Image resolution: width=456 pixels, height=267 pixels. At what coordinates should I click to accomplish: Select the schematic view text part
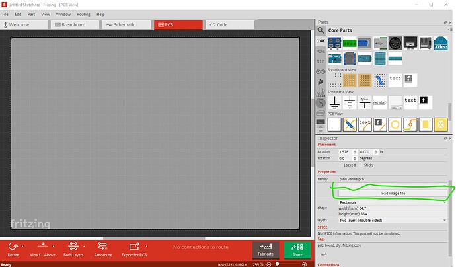pyautogui.click(x=410, y=102)
